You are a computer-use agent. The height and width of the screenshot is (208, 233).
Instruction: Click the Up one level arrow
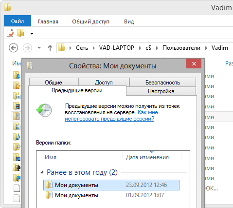50,48
